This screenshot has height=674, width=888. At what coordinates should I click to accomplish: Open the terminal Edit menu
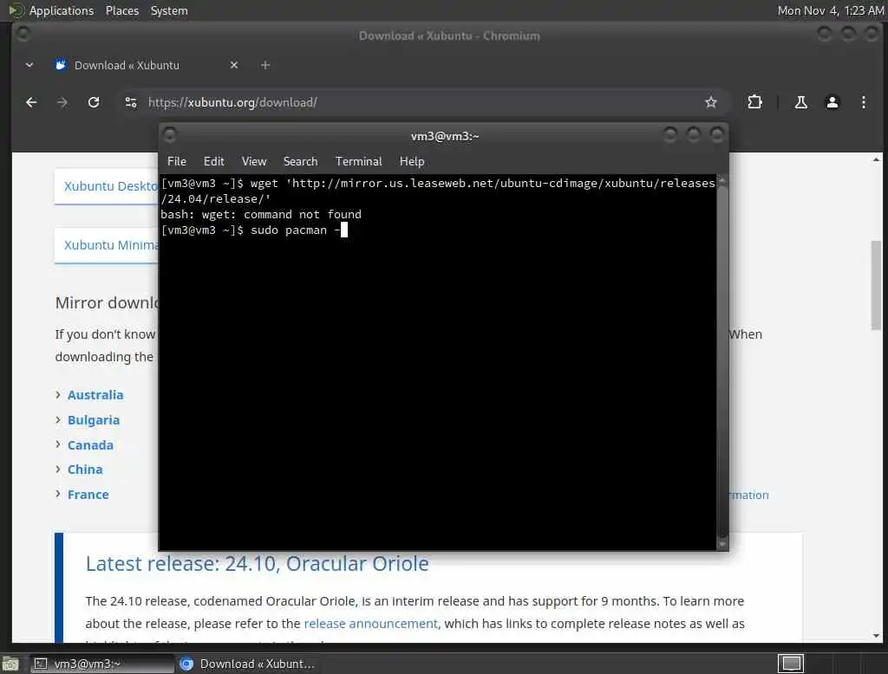[213, 161]
